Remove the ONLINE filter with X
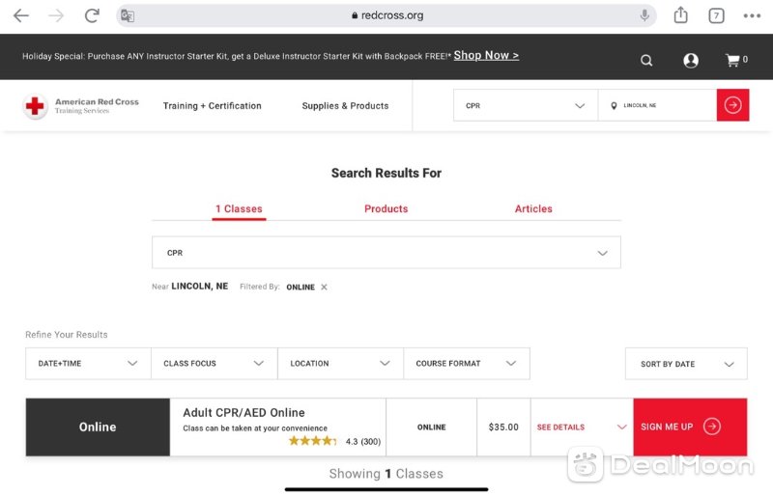This screenshot has height=496, width=773. click(324, 288)
